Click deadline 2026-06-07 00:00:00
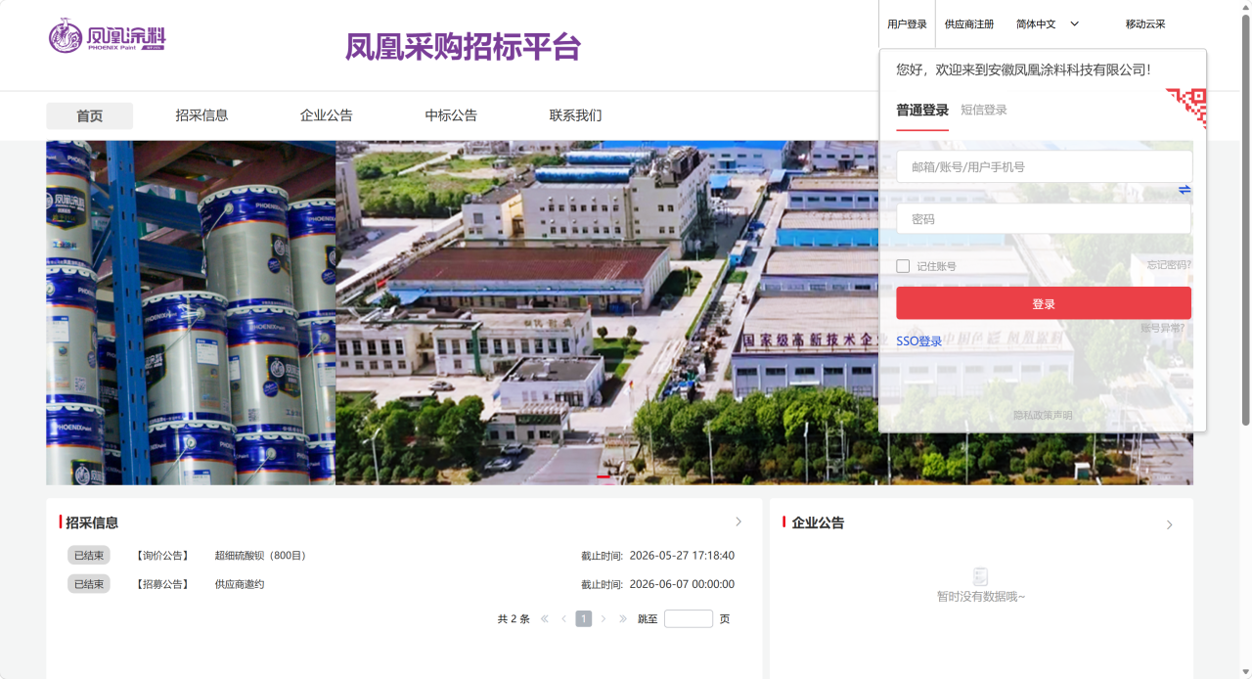The image size is (1252, 679). click(x=682, y=584)
